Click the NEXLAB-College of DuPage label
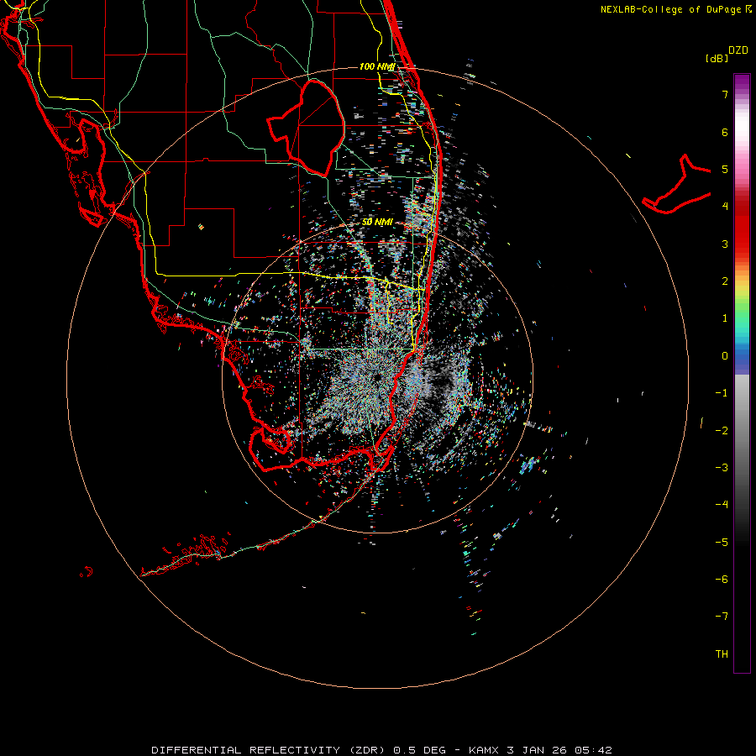 [x=676, y=9]
